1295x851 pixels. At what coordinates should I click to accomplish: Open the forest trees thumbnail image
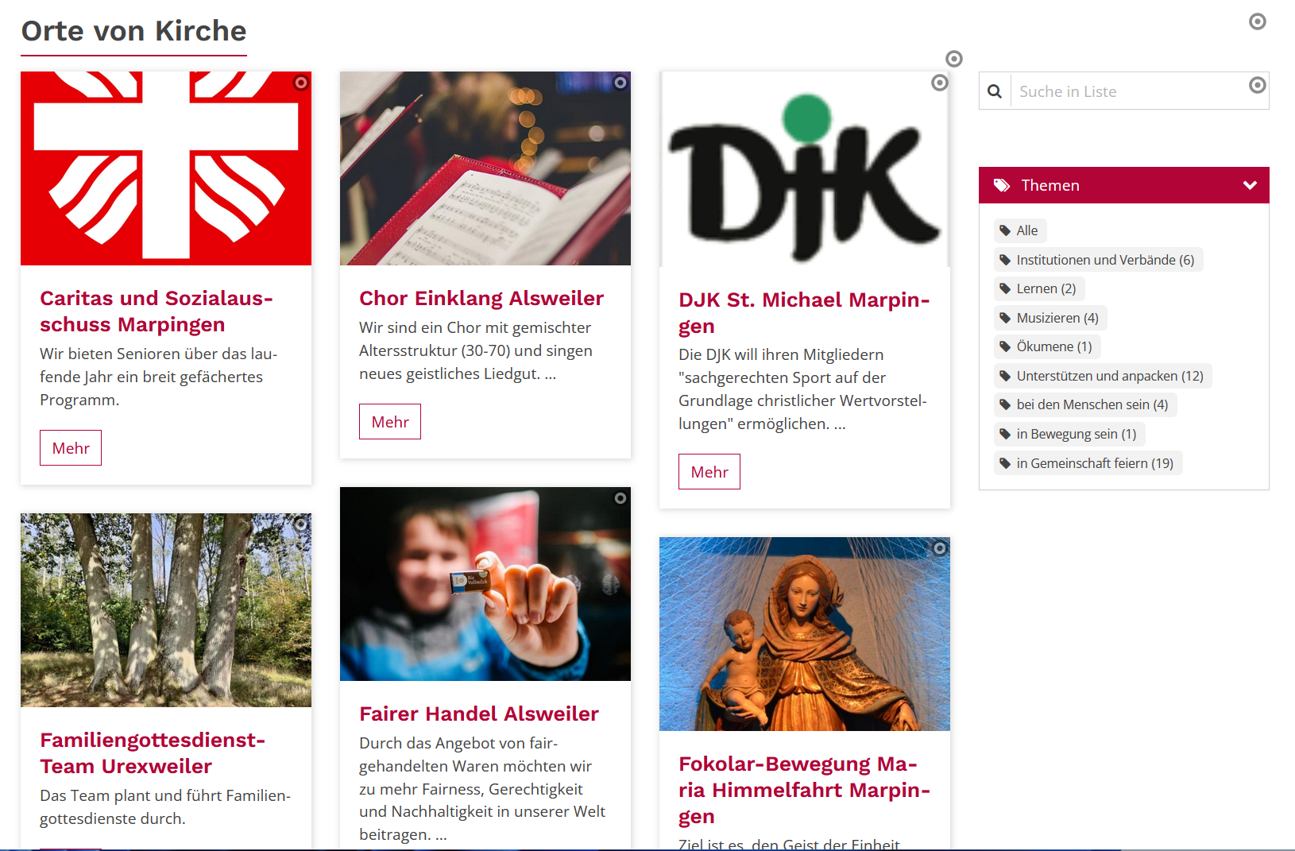[x=166, y=610]
